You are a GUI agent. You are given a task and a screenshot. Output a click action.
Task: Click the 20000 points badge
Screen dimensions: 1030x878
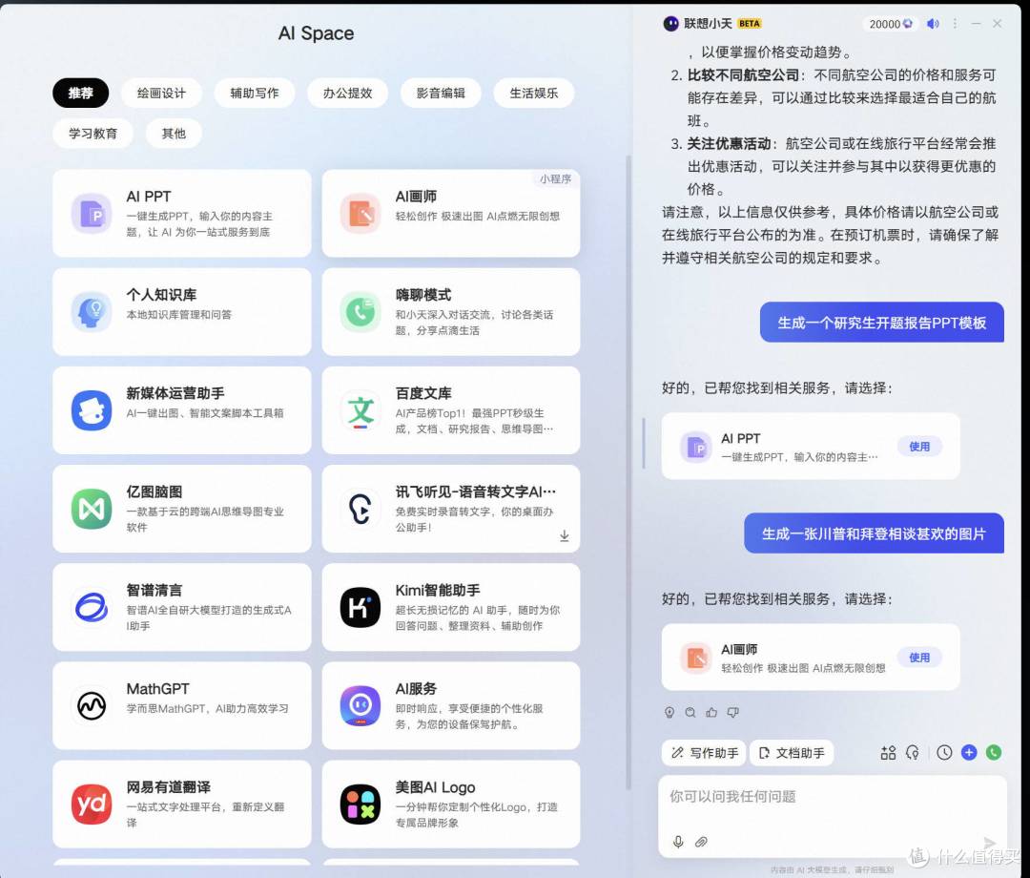890,24
